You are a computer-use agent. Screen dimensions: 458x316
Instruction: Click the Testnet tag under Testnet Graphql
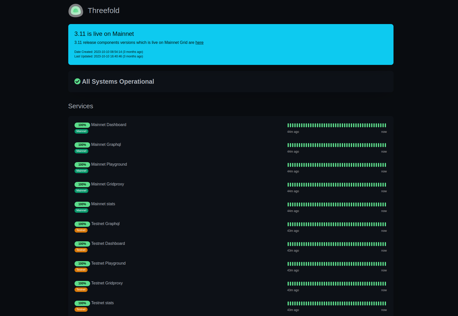81,230
